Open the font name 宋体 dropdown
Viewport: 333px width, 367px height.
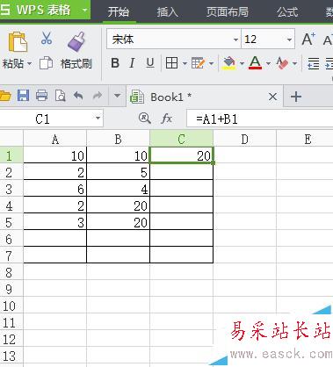coord(235,40)
